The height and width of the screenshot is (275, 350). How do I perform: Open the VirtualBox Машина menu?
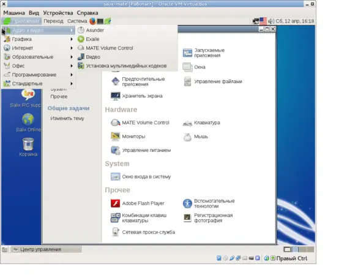tap(14, 13)
